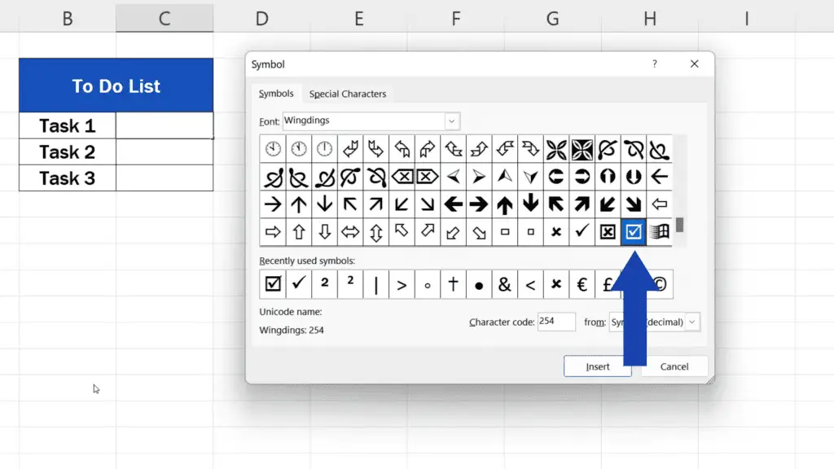Choose the small x in recently used symbols

556,285
